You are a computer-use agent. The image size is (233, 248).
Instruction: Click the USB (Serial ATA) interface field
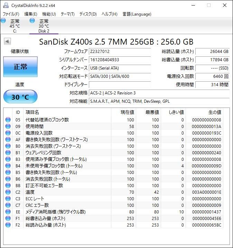[120, 68]
